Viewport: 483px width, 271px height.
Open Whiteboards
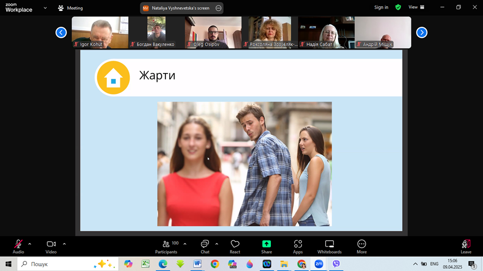point(330,246)
